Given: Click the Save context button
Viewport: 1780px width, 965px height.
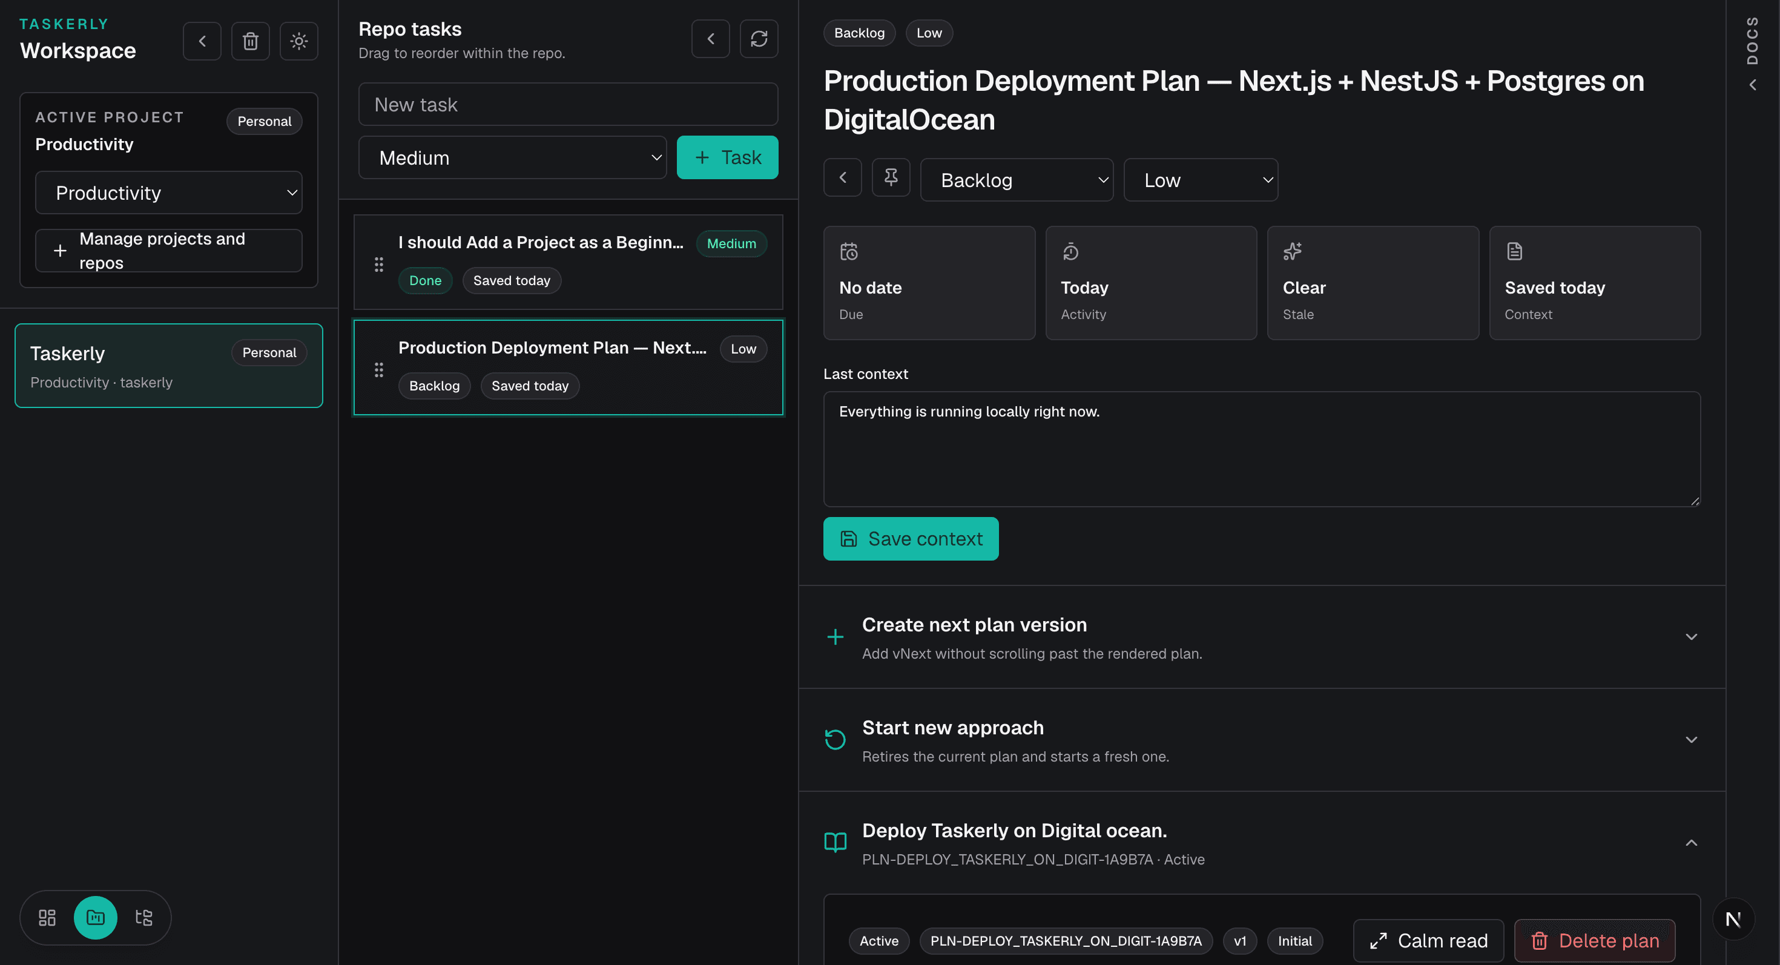Looking at the screenshot, I should [x=911, y=538].
